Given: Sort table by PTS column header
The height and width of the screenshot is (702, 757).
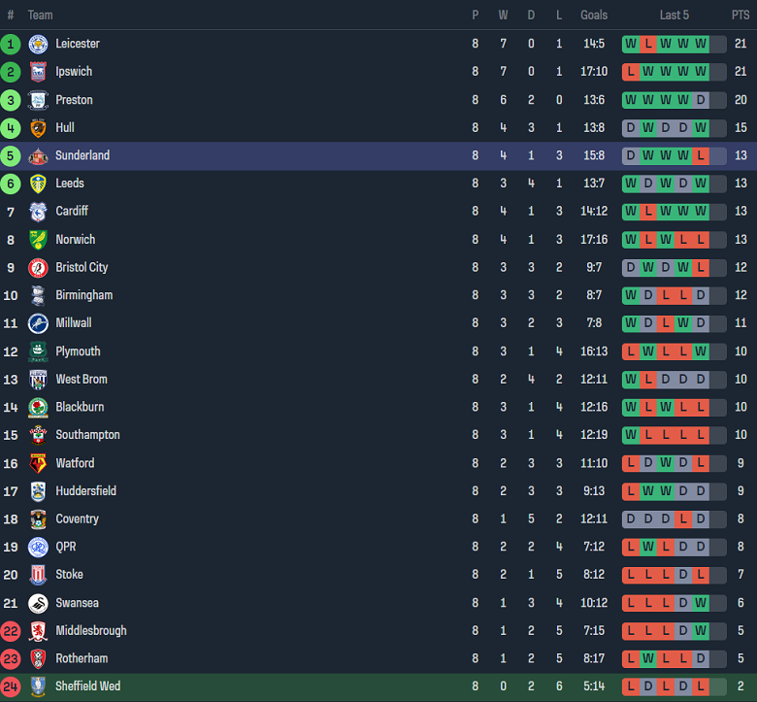Looking at the screenshot, I should coord(741,15).
